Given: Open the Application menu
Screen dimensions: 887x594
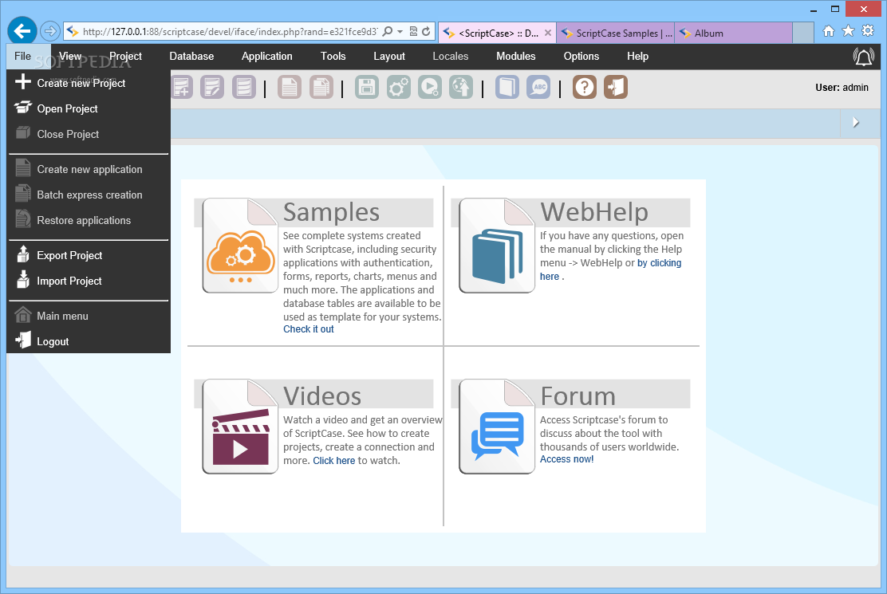Looking at the screenshot, I should click(x=267, y=56).
